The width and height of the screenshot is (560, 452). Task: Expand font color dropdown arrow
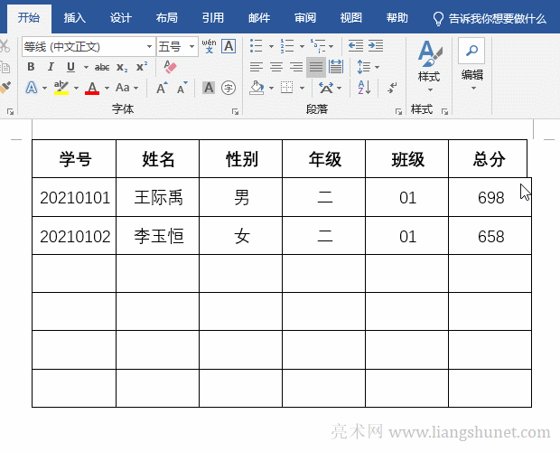(107, 88)
